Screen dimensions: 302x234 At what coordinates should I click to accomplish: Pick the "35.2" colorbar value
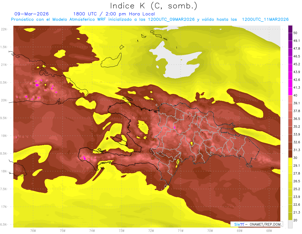[x=296, y=126]
